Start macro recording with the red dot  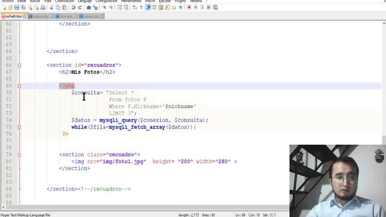pyautogui.click(x=189, y=7)
